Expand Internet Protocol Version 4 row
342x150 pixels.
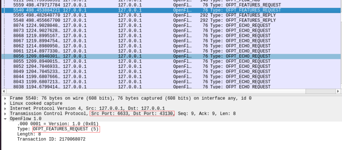click(x=5, y=108)
